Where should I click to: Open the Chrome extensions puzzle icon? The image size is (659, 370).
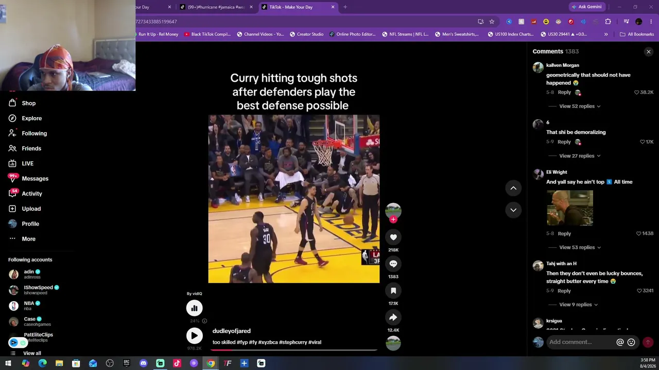coord(608,22)
